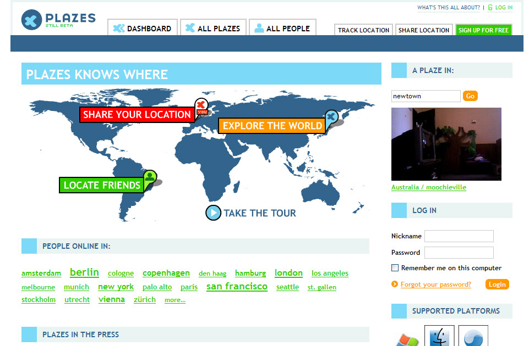Click the blue swirl platform icon
529x346 pixels.
coord(473,336)
